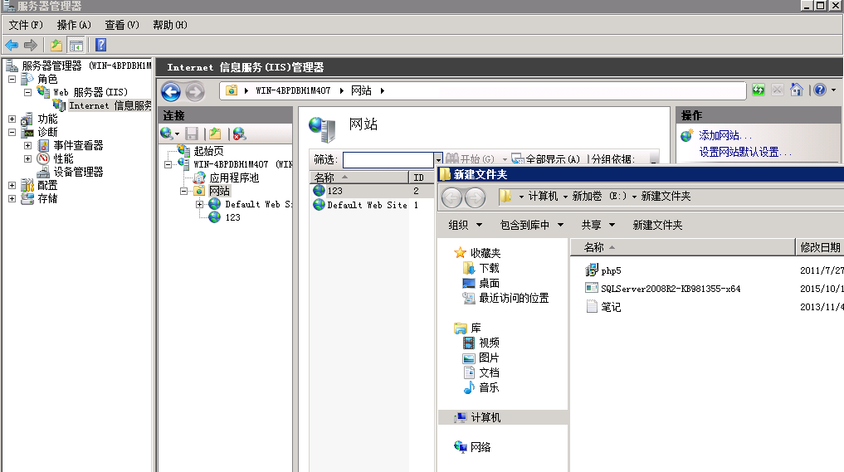The image size is (844, 472).
Task: Collapse the 角色 node in Server Manager tree
Action: [x=12, y=79]
